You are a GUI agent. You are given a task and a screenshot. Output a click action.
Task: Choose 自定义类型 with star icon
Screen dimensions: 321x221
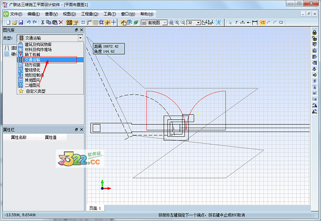coord(34,91)
